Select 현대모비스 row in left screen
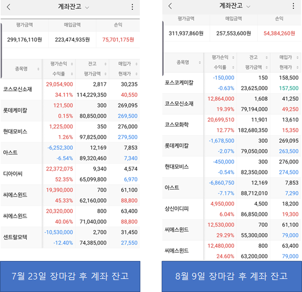Image resolution: width=302 pixels, height=292 pixels. coord(70,132)
